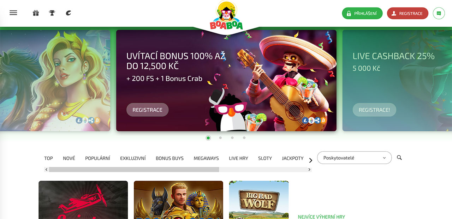Click the scrollbar right arrow under tabs
The width and height of the screenshot is (452, 219).
click(x=309, y=169)
